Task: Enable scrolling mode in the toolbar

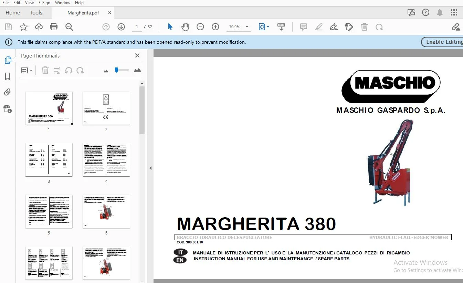Action: 281,27
